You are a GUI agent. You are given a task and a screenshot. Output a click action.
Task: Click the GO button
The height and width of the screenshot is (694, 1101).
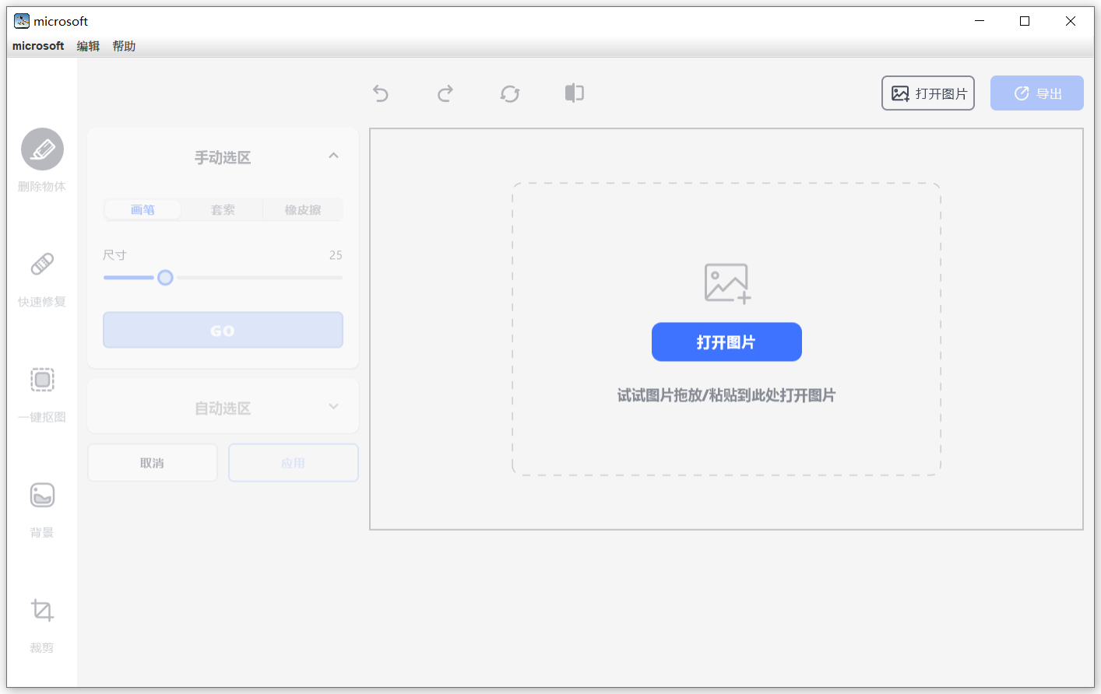pos(223,331)
